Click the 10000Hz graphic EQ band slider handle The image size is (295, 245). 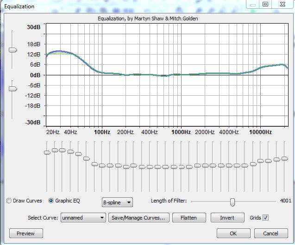tap(261, 161)
